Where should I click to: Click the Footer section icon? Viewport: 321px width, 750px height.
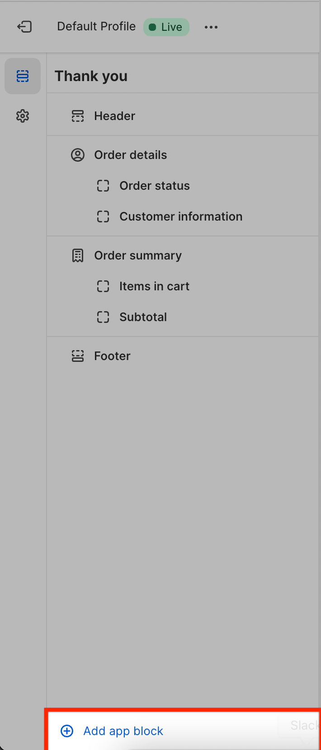[x=78, y=356]
